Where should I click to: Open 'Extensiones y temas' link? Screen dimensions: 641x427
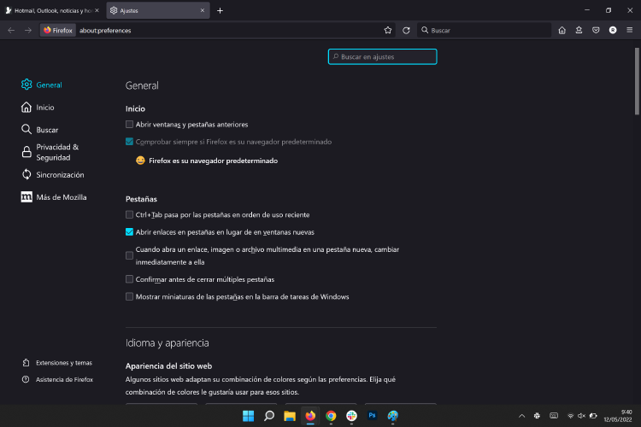coord(63,363)
